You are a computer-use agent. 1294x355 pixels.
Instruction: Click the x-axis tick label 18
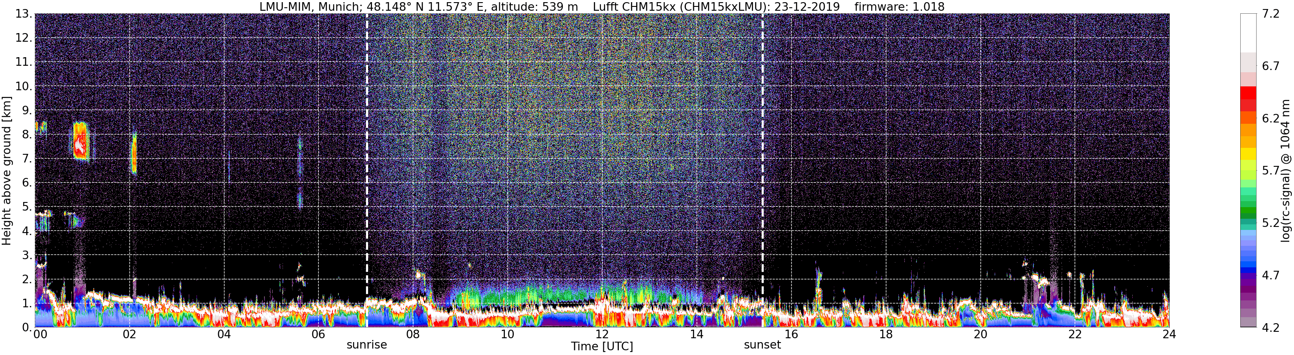(885, 334)
